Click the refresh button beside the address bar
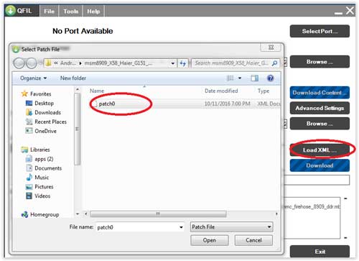This screenshot has height=261, width=359. (183, 63)
